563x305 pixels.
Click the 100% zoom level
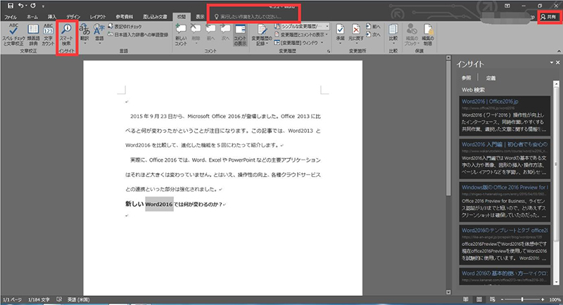(555, 299)
